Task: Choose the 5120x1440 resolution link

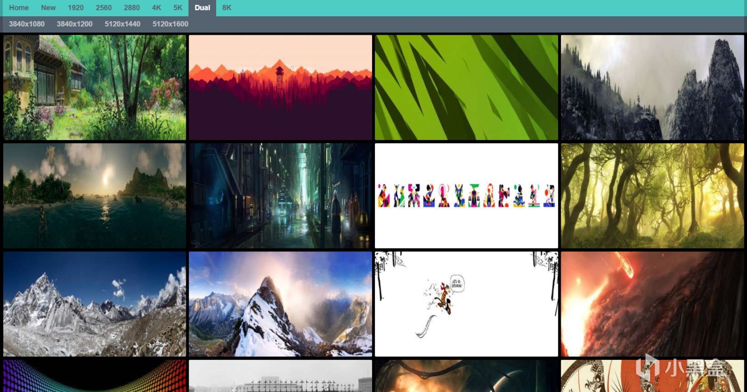Action: 123,24
